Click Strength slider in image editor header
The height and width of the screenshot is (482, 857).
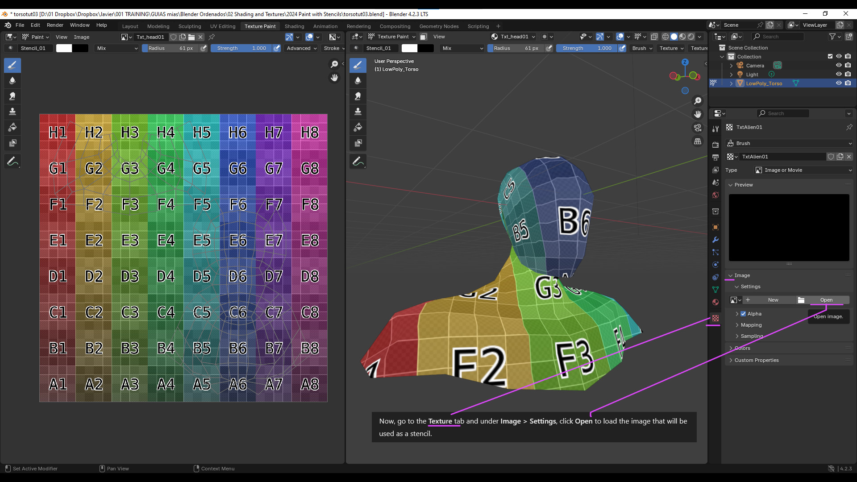tap(241, 48)
